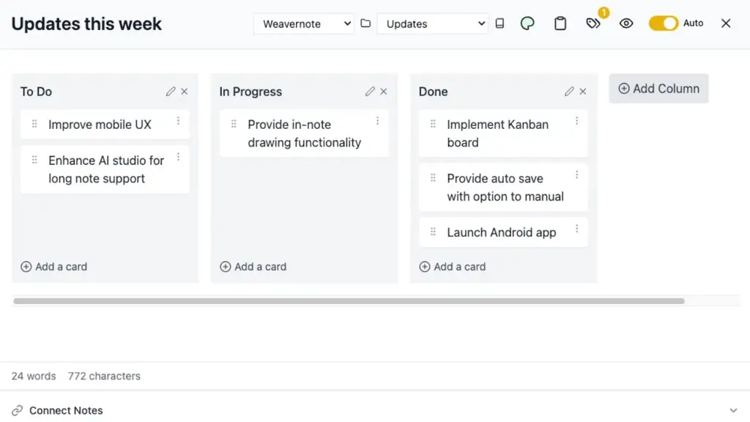750x422 pixels.
Task: Add a card to the To Do column
Action: [53, 267]
